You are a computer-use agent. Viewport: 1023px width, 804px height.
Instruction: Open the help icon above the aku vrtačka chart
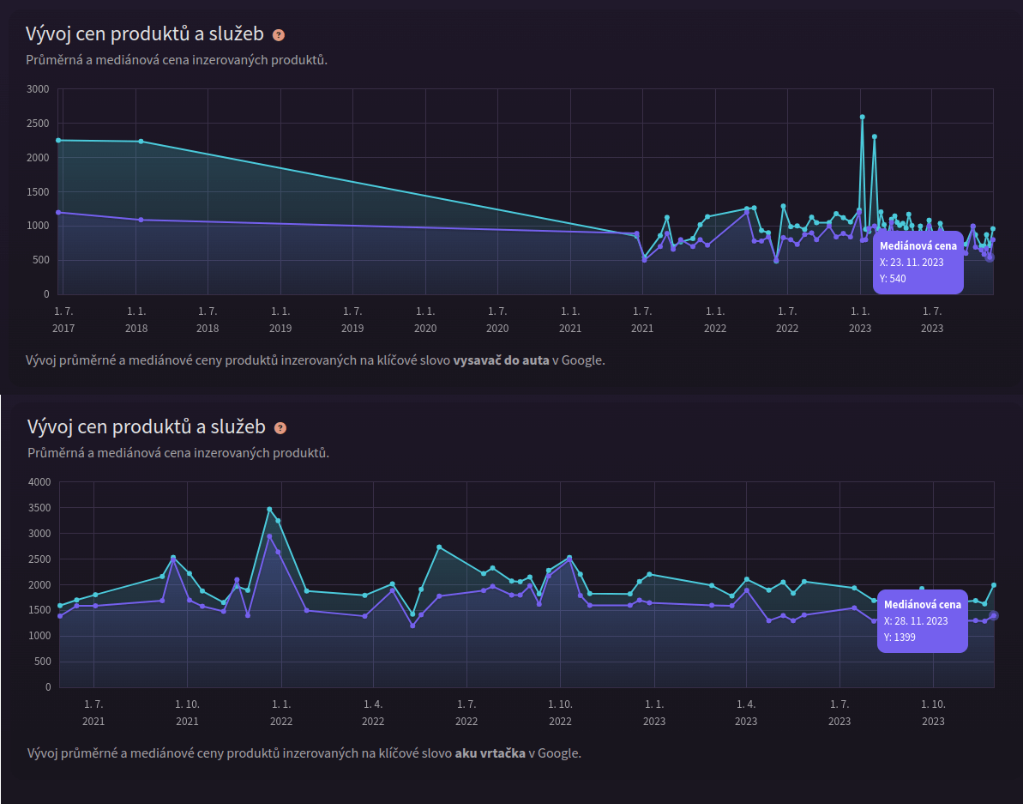pos(280,428)
